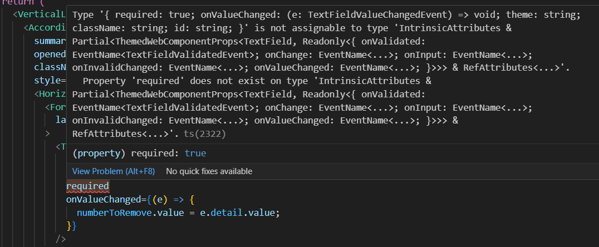Screen dimensions: 599x247
Task: Click the style= attribute in code
Action: [x=50, y=81]
